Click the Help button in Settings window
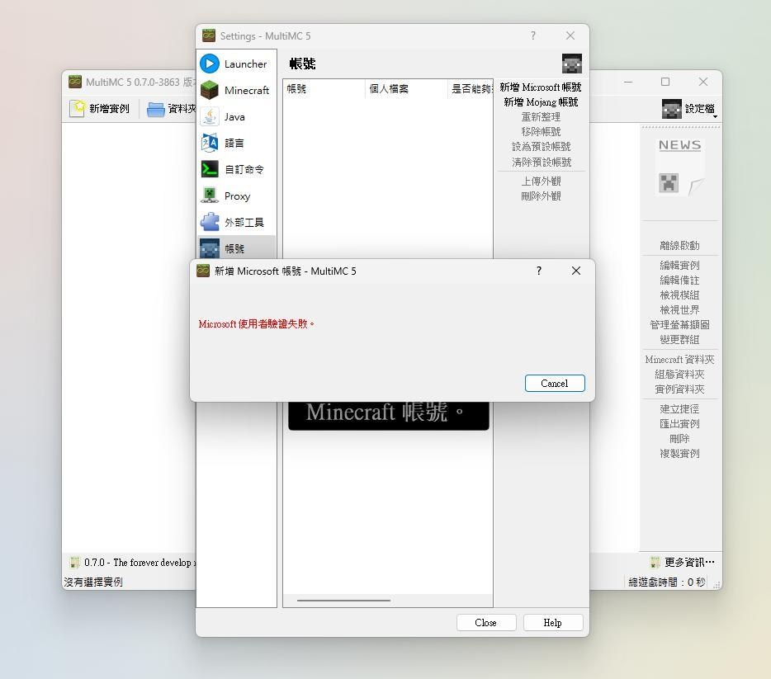 click(553, 623)
